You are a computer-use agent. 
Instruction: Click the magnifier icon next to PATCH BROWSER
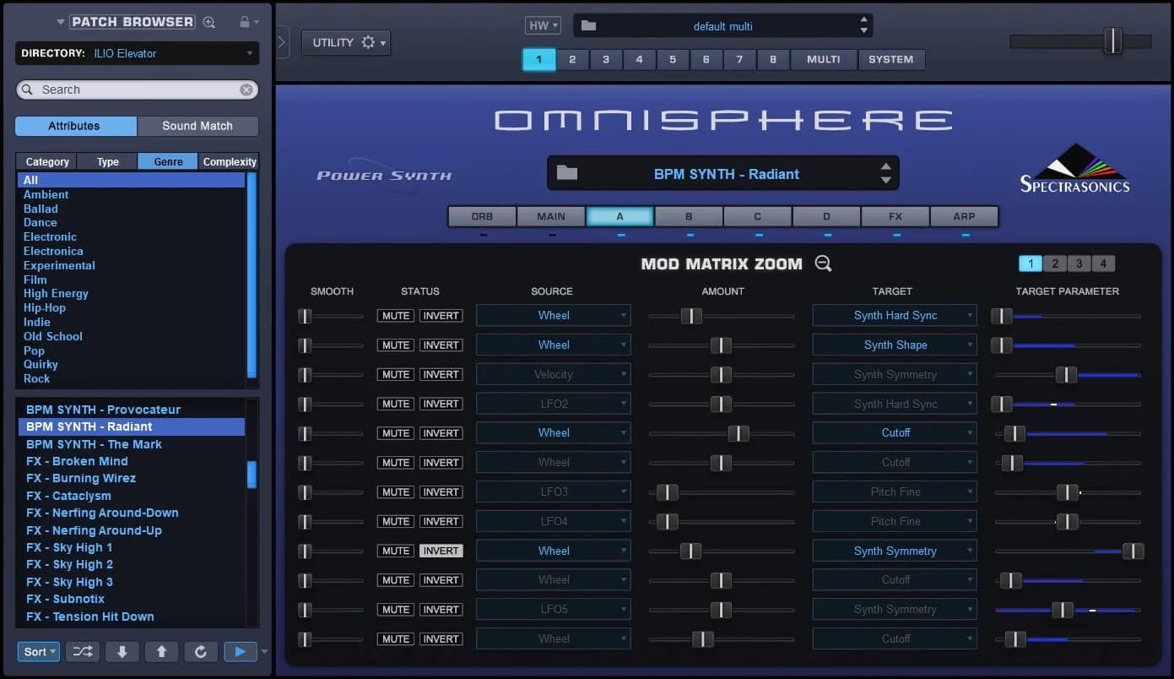point(208,21)
